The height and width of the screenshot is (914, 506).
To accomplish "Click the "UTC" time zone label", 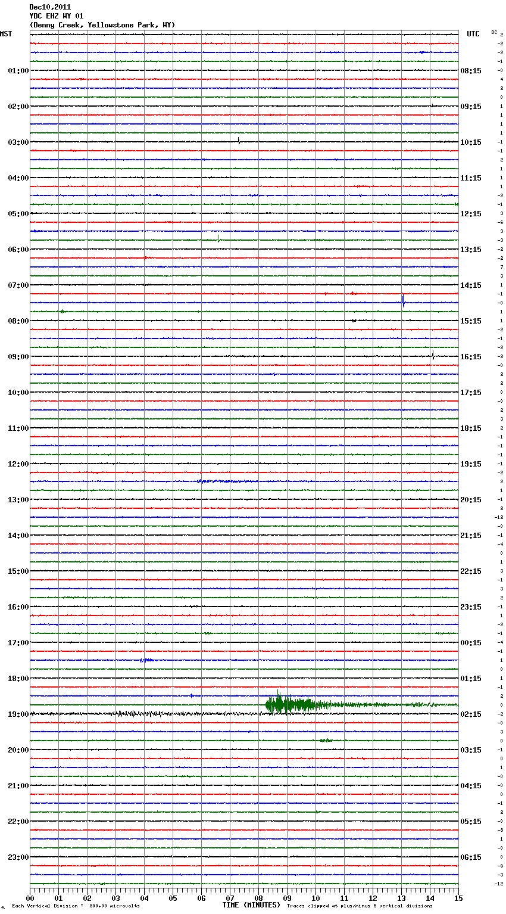I will 473,34.
